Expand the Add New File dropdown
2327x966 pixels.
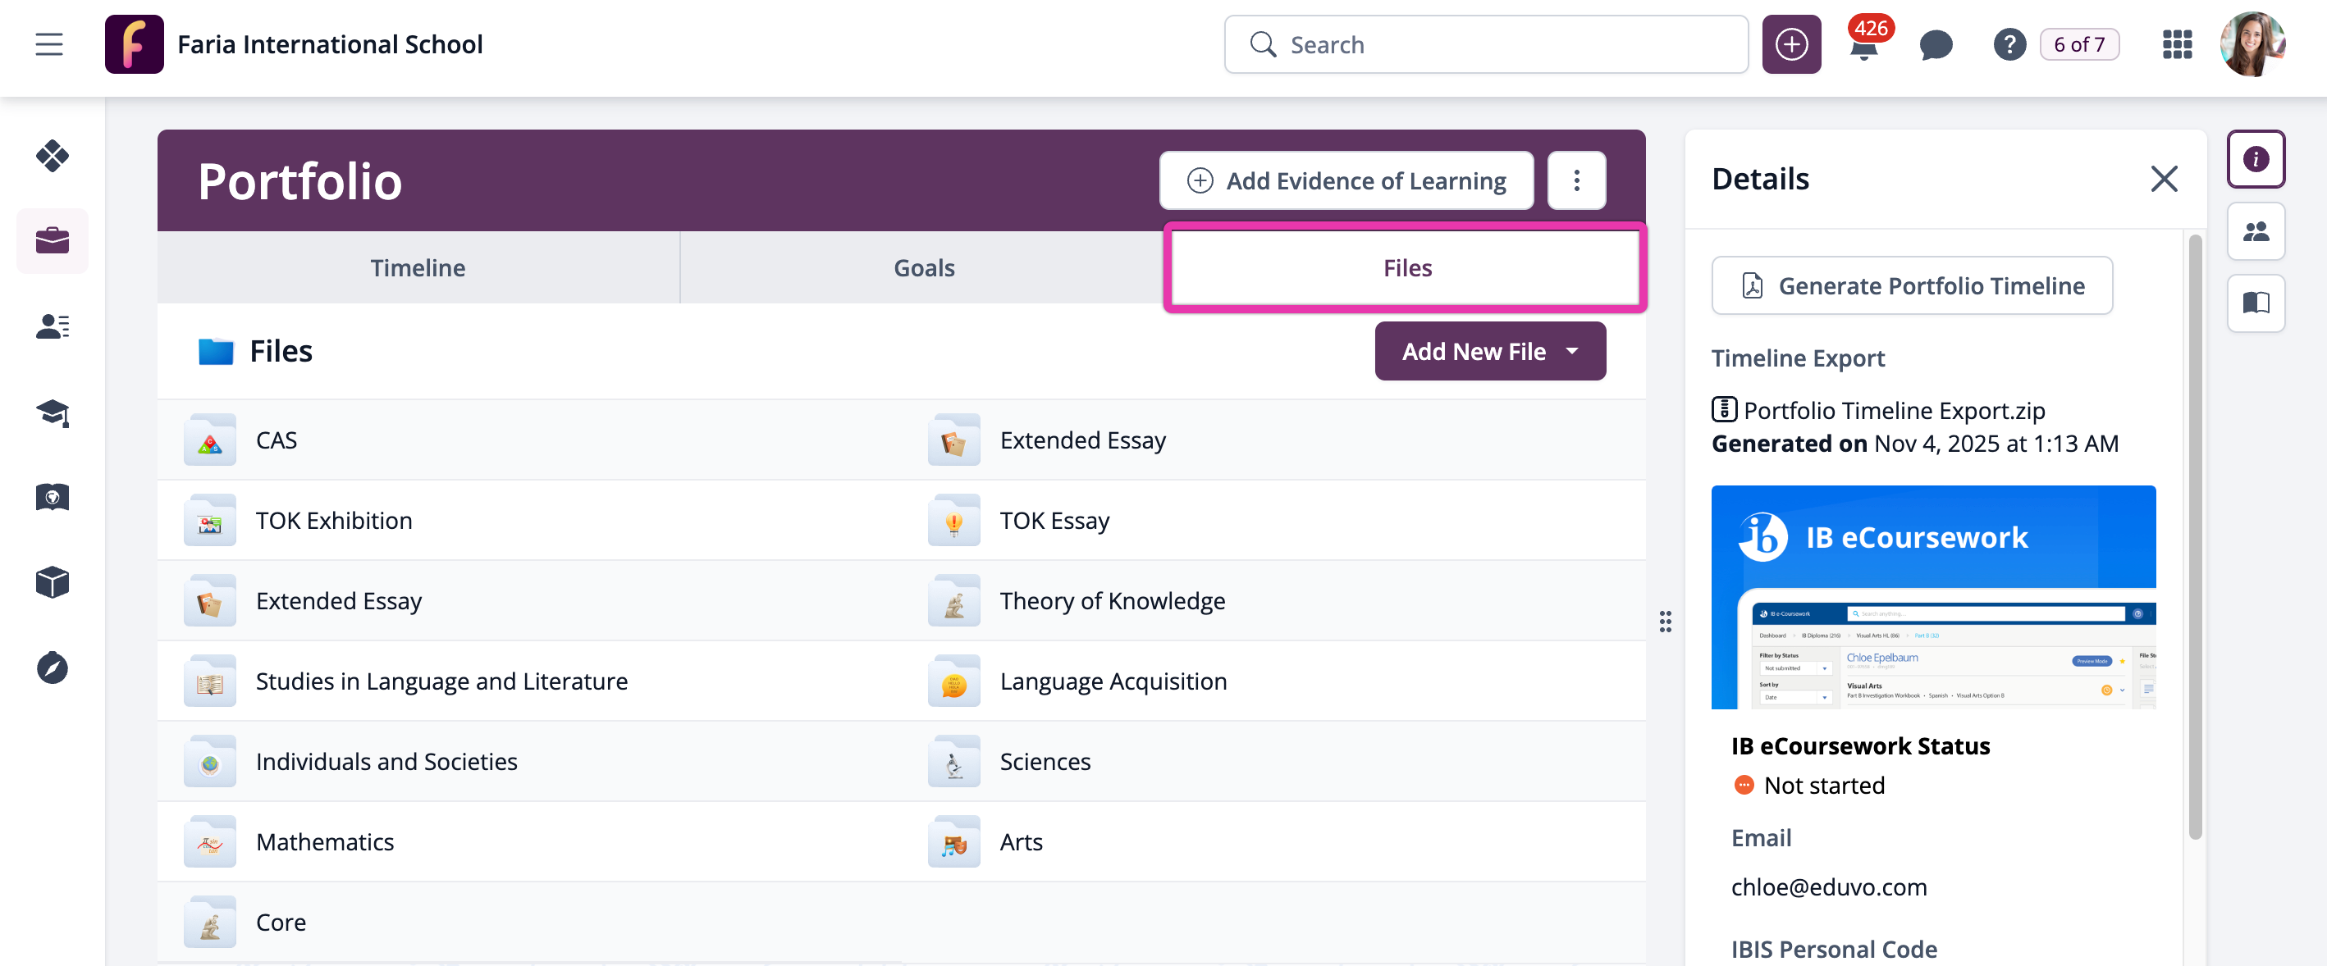coord(1489,351)
